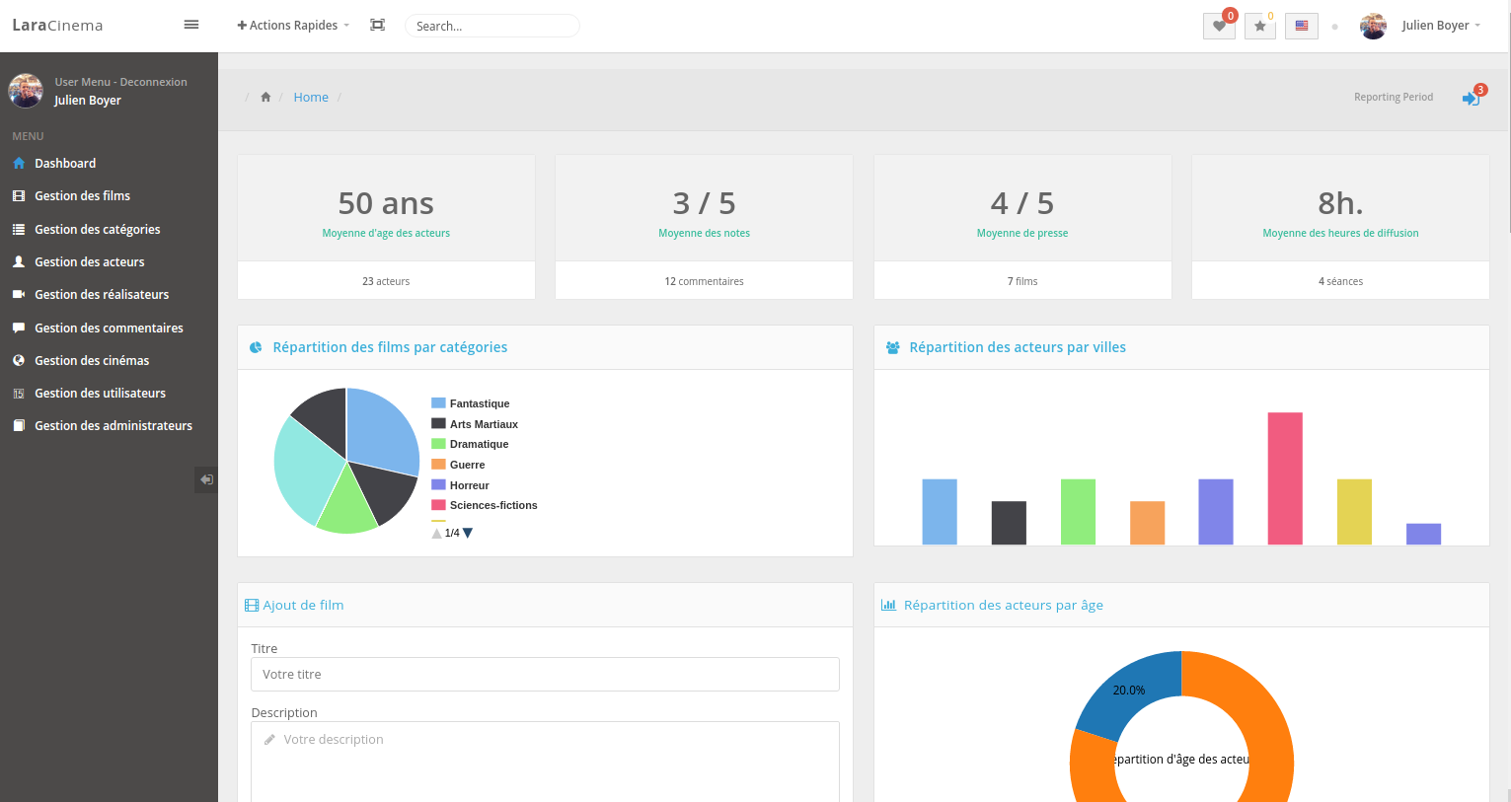Click the pie chart icon in films panel header
The image size is (1511, 802).
pyautogui.click(x=256, y=347)
